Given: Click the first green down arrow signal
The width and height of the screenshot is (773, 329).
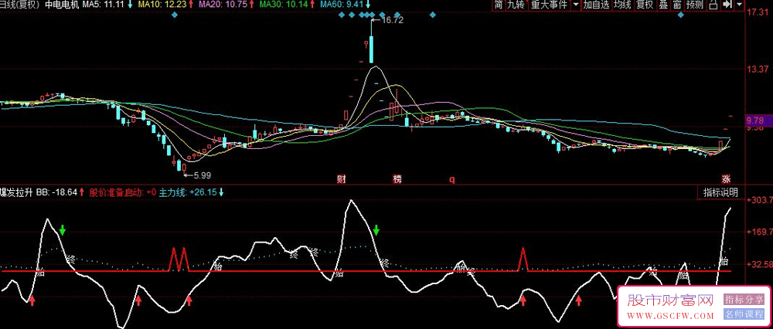Looking at the screenshot, I should (x=63, y=229).
